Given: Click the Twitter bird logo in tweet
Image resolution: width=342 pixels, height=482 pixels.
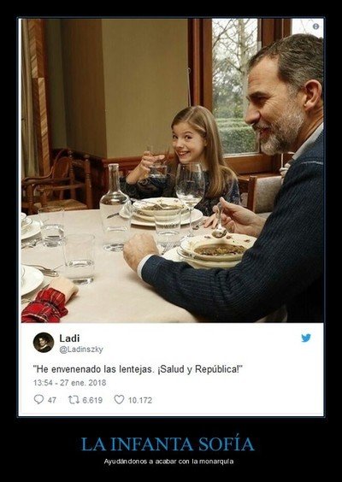Looking at the screenshot, I should coord(306,338).
